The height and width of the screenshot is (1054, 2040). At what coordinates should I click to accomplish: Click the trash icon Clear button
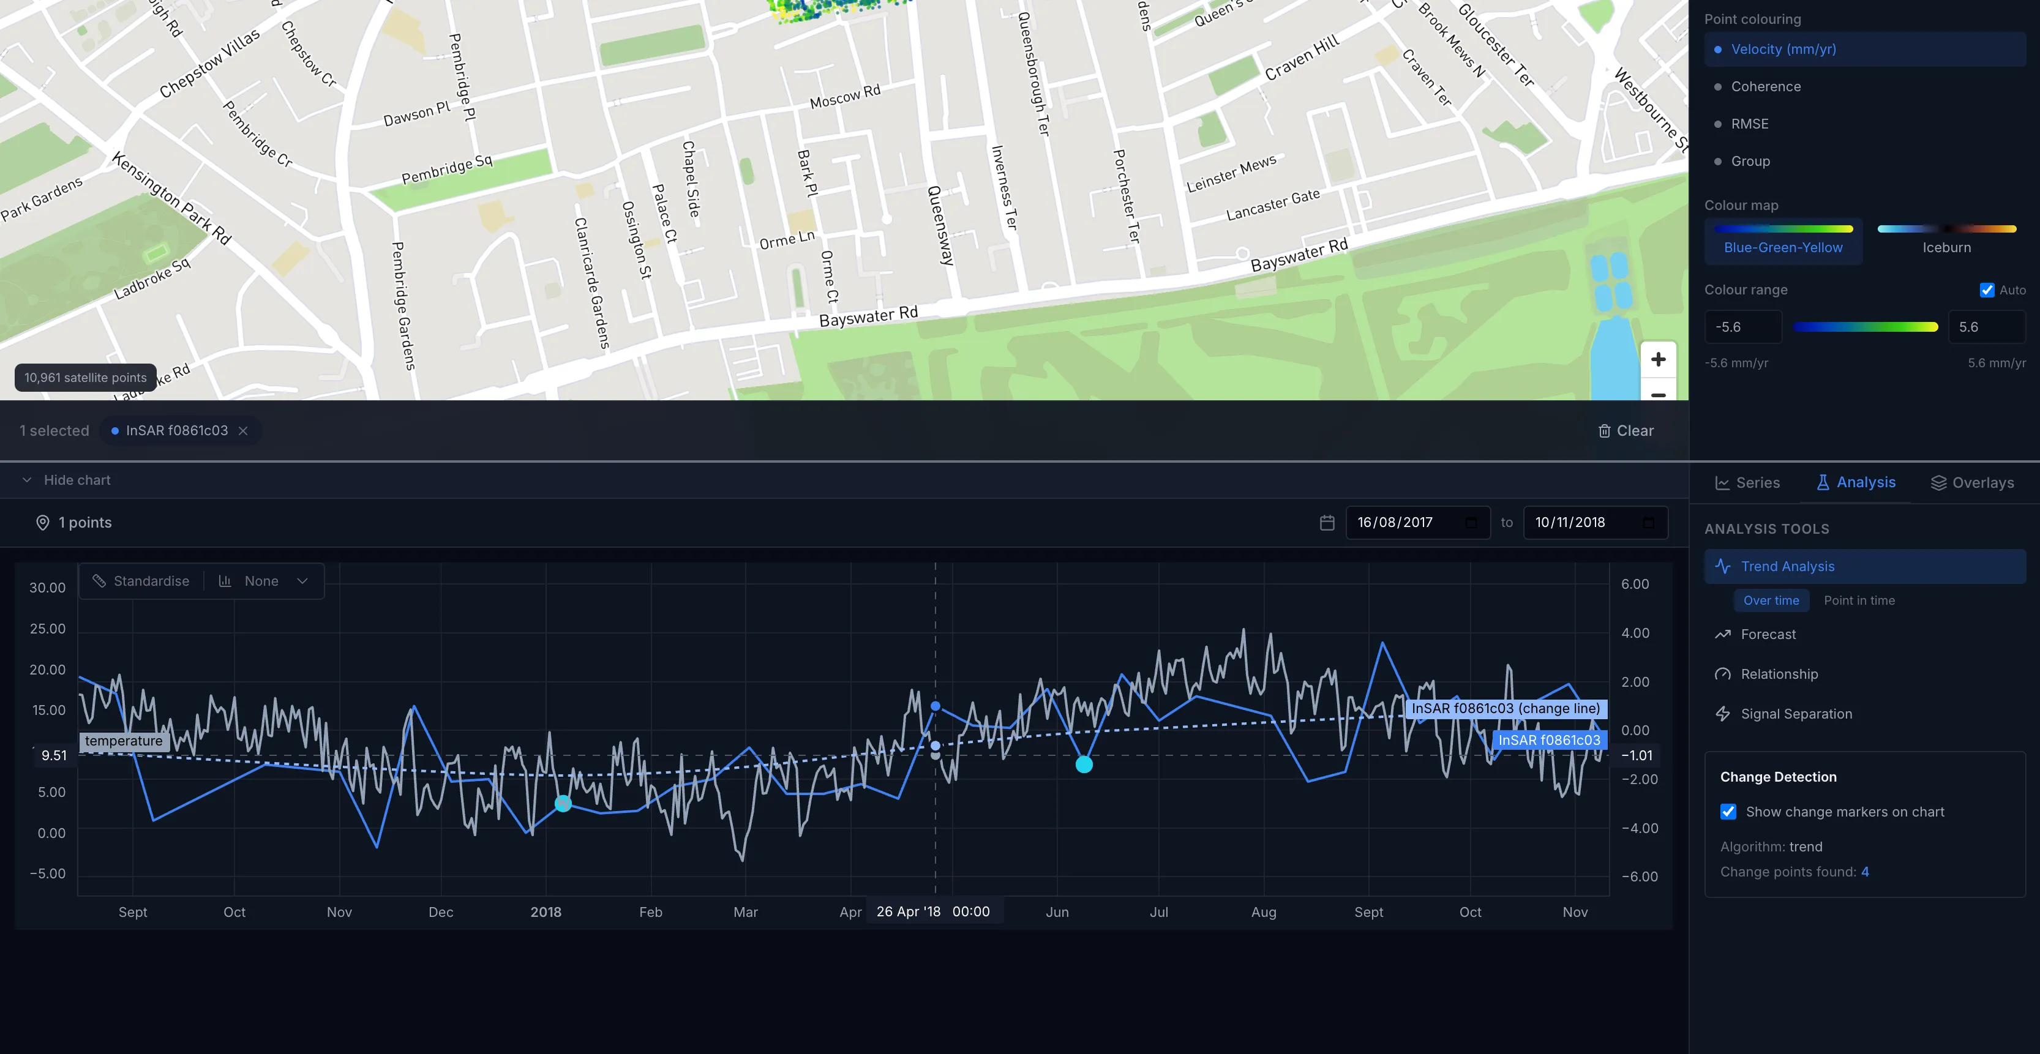pyautogui.click(x=1626, y=431)
